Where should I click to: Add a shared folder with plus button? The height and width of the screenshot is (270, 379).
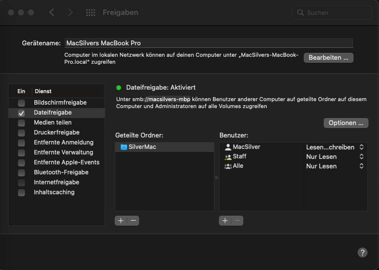[121, 221]
